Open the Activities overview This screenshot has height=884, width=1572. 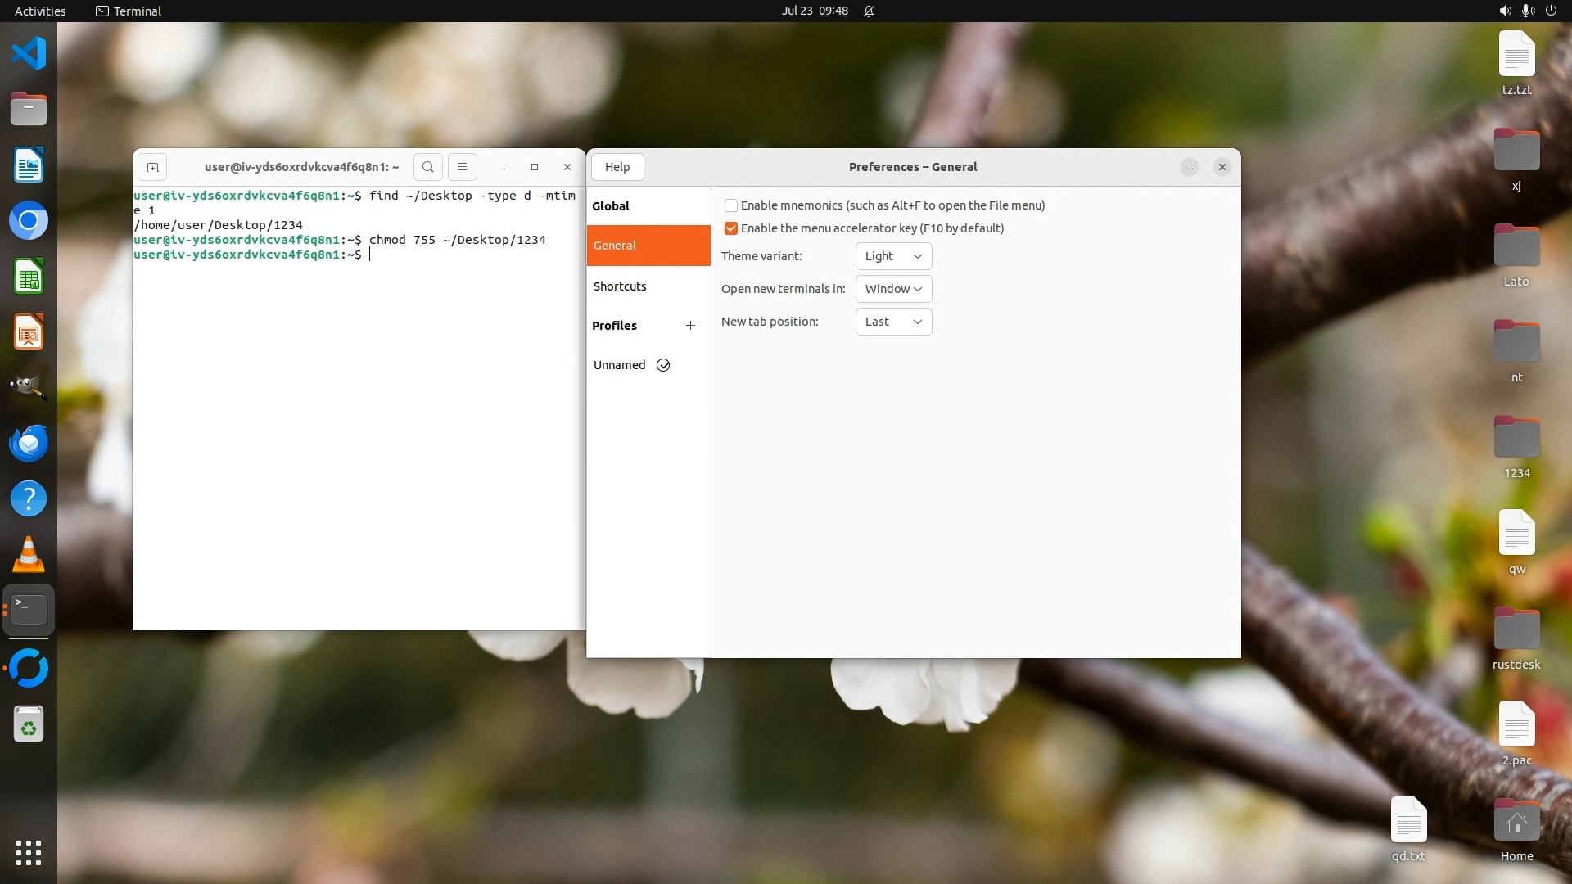coord(40,11)
